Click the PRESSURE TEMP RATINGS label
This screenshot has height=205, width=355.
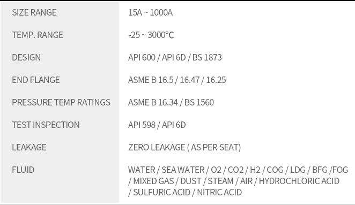coord(61,102)
